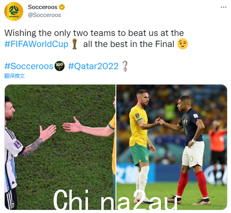
Task: Open the #Socceroos hashtag
Action: tap(29, 66)
